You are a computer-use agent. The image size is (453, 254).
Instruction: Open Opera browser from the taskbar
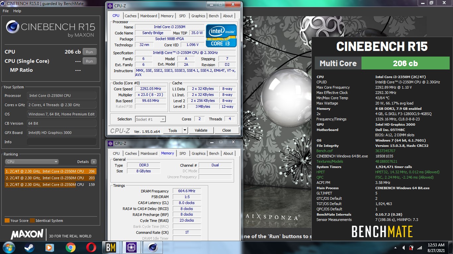[x=91, y=247]
